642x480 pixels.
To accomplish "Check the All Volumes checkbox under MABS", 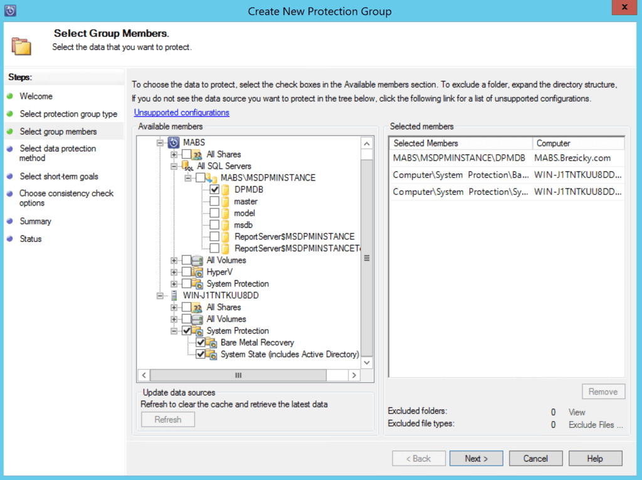I will pyautogui.click(x=187, y=260).
